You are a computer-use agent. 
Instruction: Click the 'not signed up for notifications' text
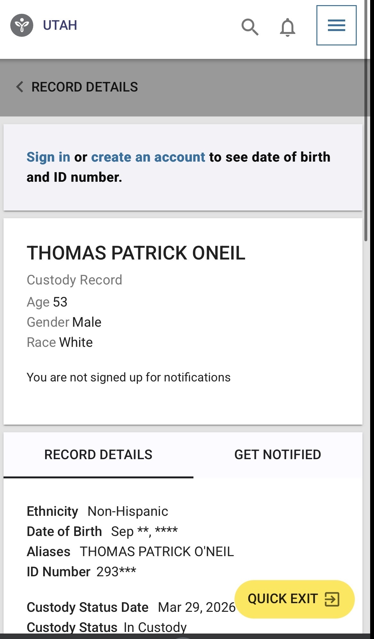[x=129, y=378]
